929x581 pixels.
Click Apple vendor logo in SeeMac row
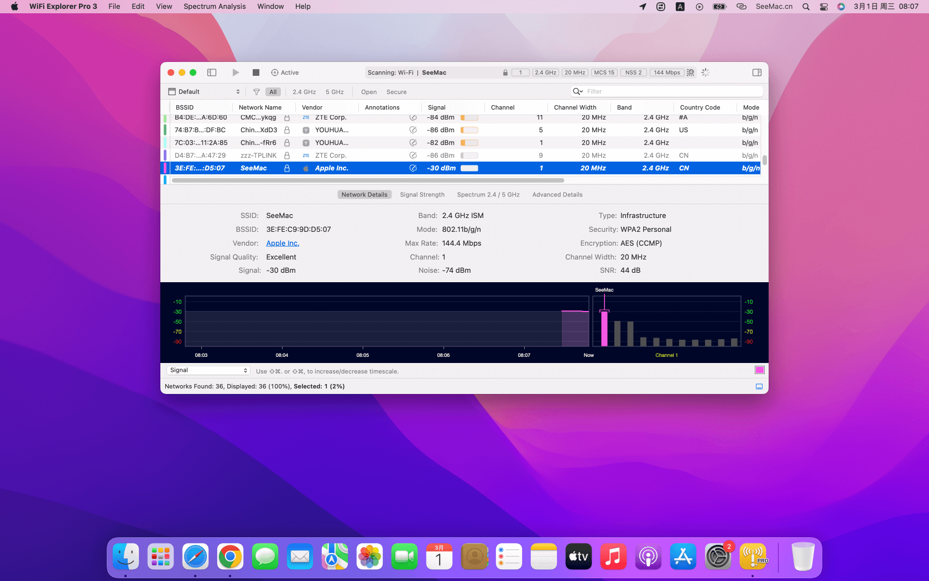pyautogui.click(x=306, y=168)
